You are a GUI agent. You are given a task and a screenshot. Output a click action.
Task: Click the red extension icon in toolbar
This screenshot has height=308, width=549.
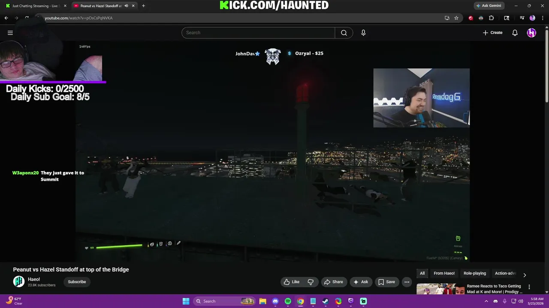(471, 18)
